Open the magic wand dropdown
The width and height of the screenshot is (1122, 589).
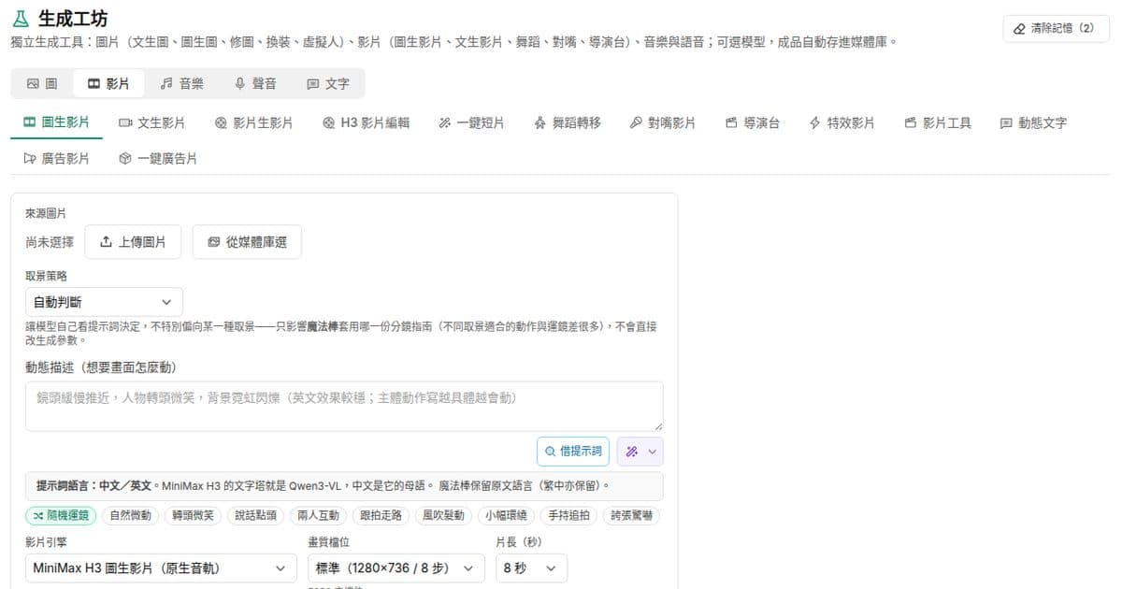tap(640, 452)
